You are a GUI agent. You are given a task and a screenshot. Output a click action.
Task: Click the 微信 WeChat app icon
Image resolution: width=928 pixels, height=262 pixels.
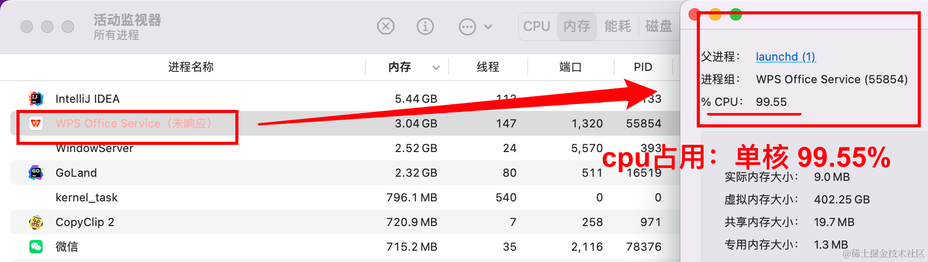coord(35,247)
